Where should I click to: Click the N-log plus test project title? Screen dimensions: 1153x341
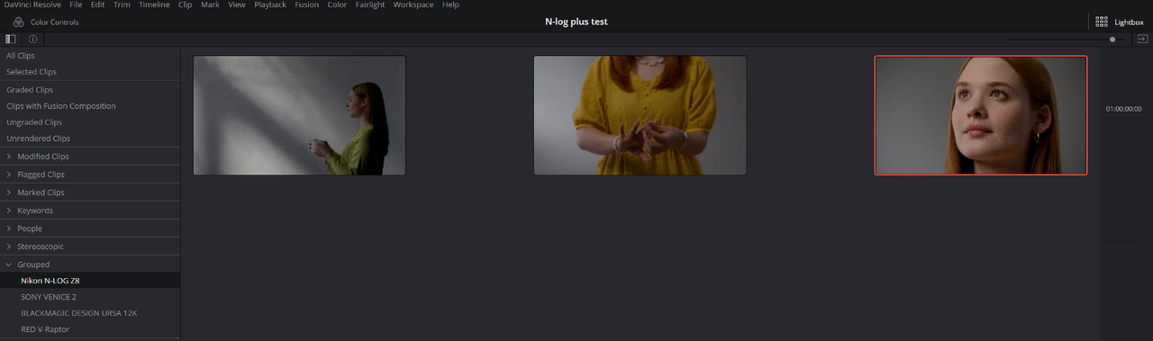pos(576,22)
